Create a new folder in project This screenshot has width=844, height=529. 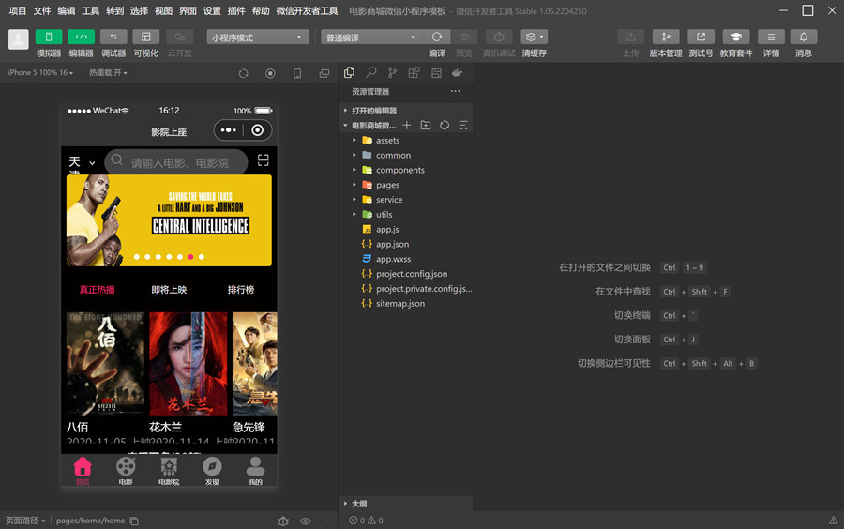426,125
